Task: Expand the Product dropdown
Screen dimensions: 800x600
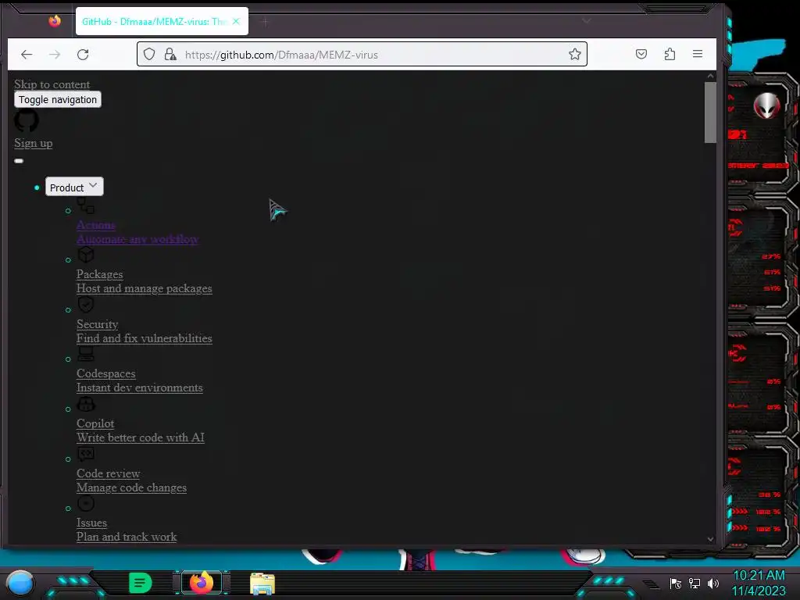Action: pos(74,187)
